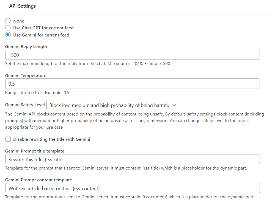275x203 pixels.
Task: Select the "Use Gemini for current feed" radio
Action: [8, 35]
